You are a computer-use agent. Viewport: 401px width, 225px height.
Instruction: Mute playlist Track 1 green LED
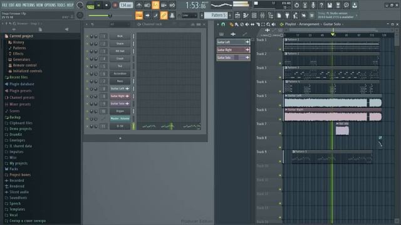(x=280, y=49)
